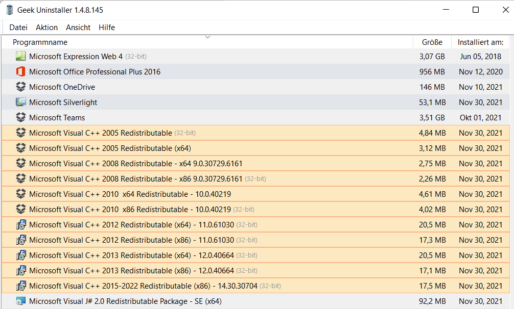Open the Datei menu

(18, 28)
